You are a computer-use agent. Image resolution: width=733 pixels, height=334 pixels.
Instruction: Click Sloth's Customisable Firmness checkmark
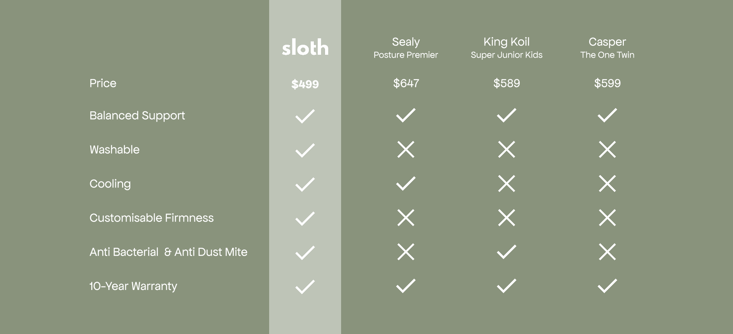coord(305,219)
